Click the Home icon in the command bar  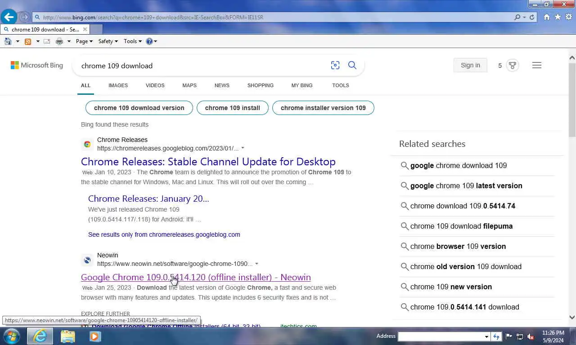coord(8,41)
